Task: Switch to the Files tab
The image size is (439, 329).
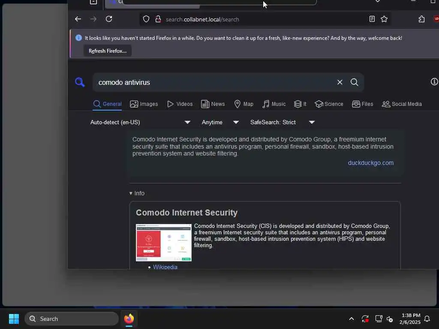Action: point(363,104)
